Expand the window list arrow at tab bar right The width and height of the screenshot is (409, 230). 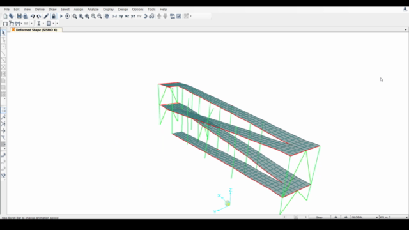tap(406, 30)
